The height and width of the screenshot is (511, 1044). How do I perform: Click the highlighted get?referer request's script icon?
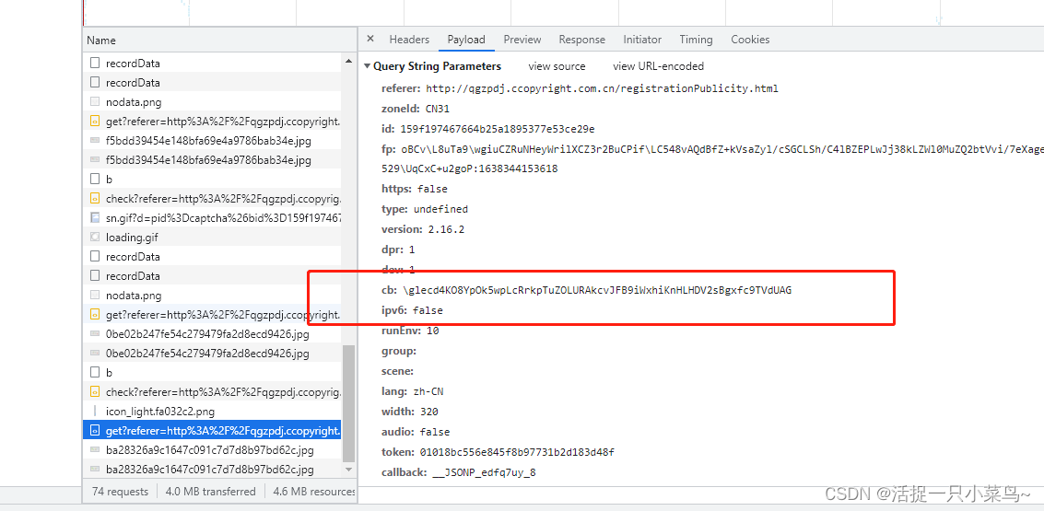(95, 431)
